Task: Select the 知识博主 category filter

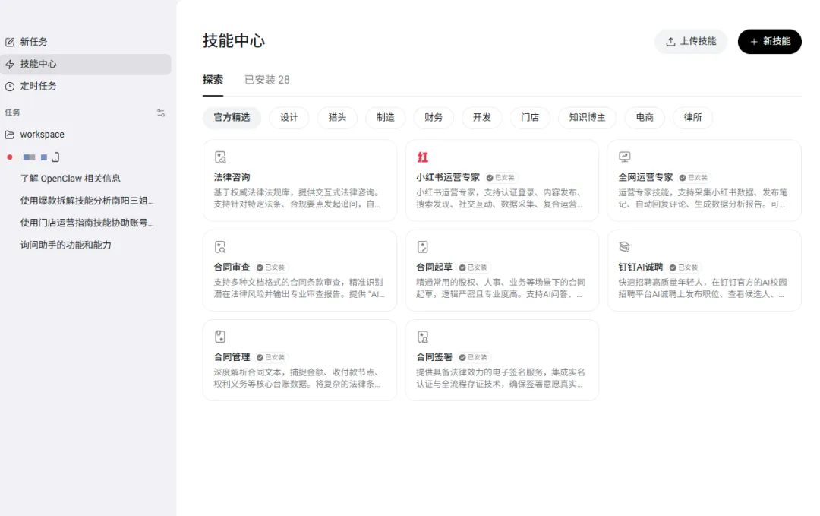Action: tap(587, 117)
